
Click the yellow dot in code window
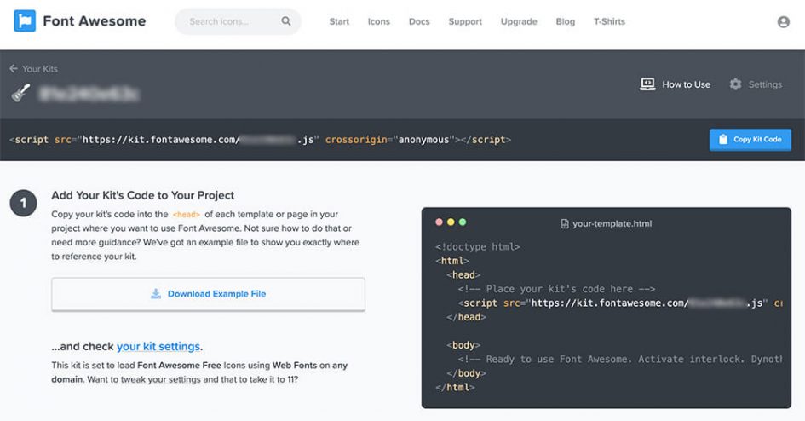point(451,222)
